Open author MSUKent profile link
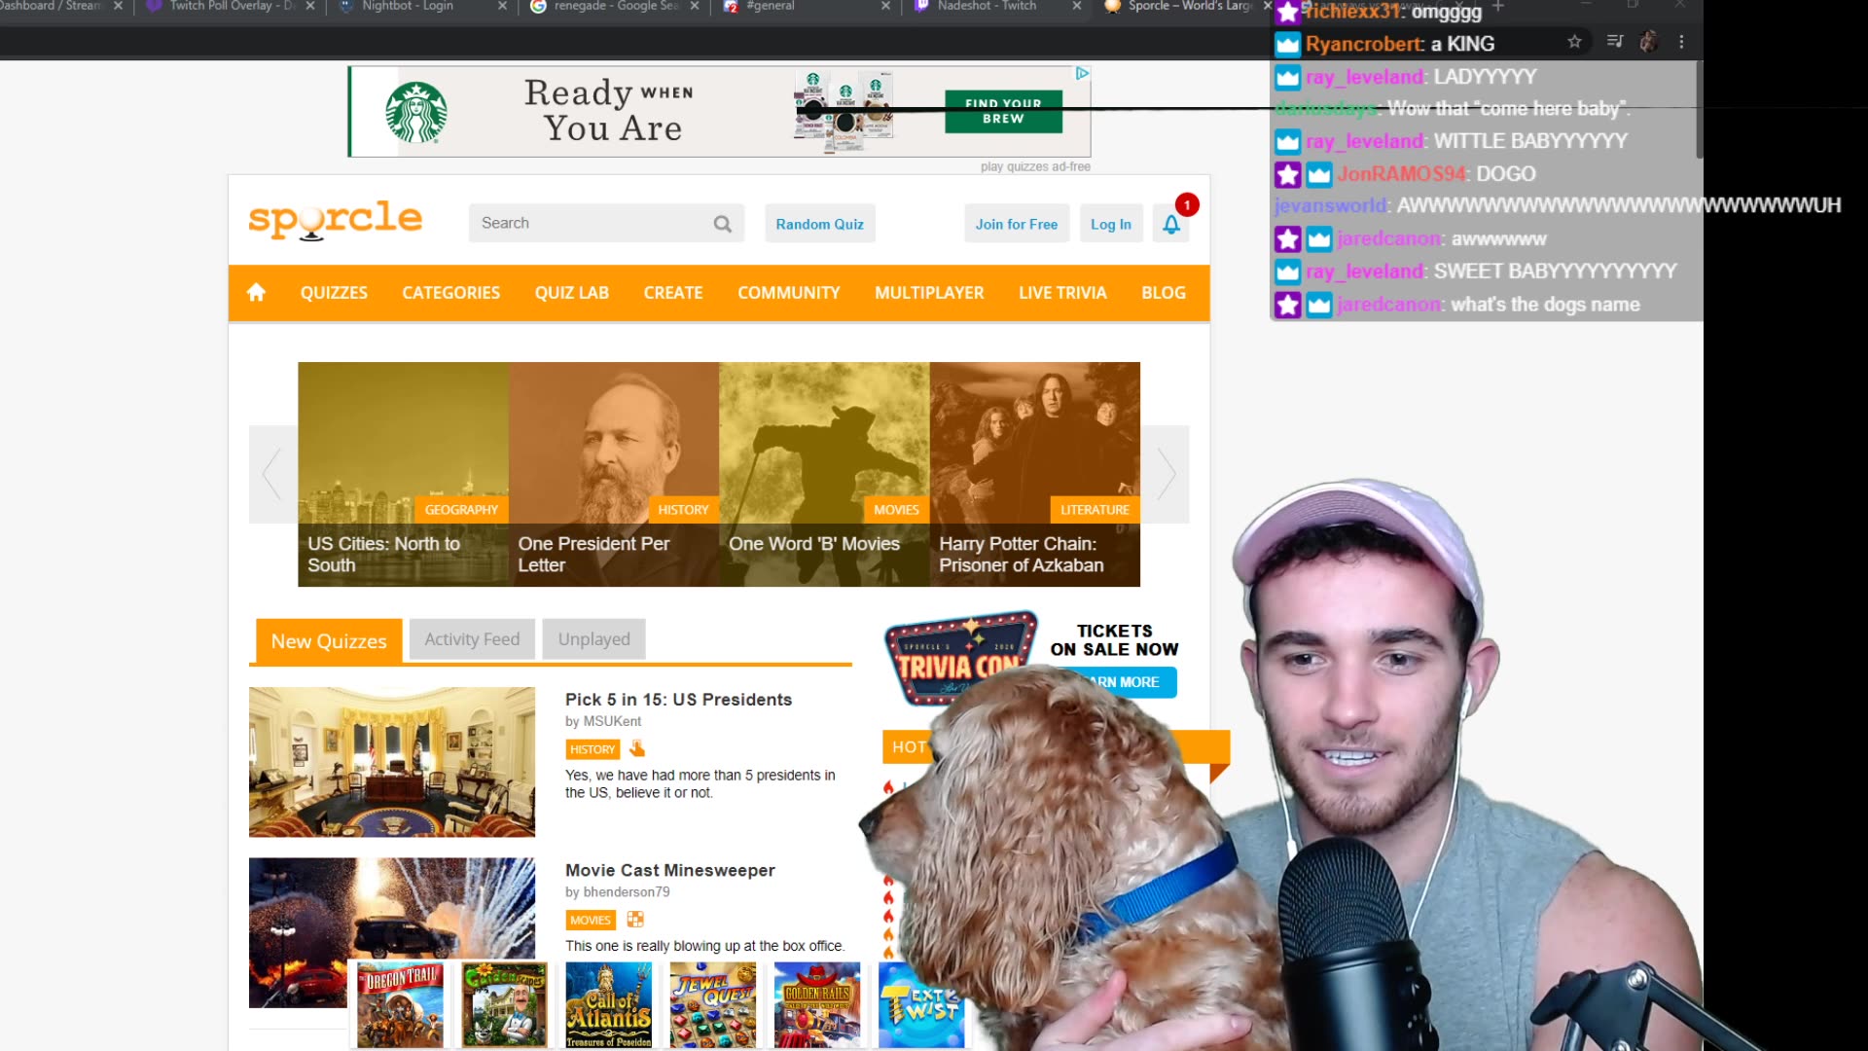 pos(611,721)
